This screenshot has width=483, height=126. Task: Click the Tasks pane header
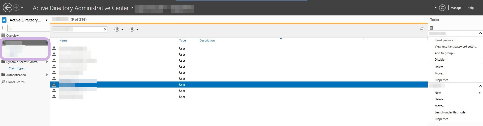434,20
